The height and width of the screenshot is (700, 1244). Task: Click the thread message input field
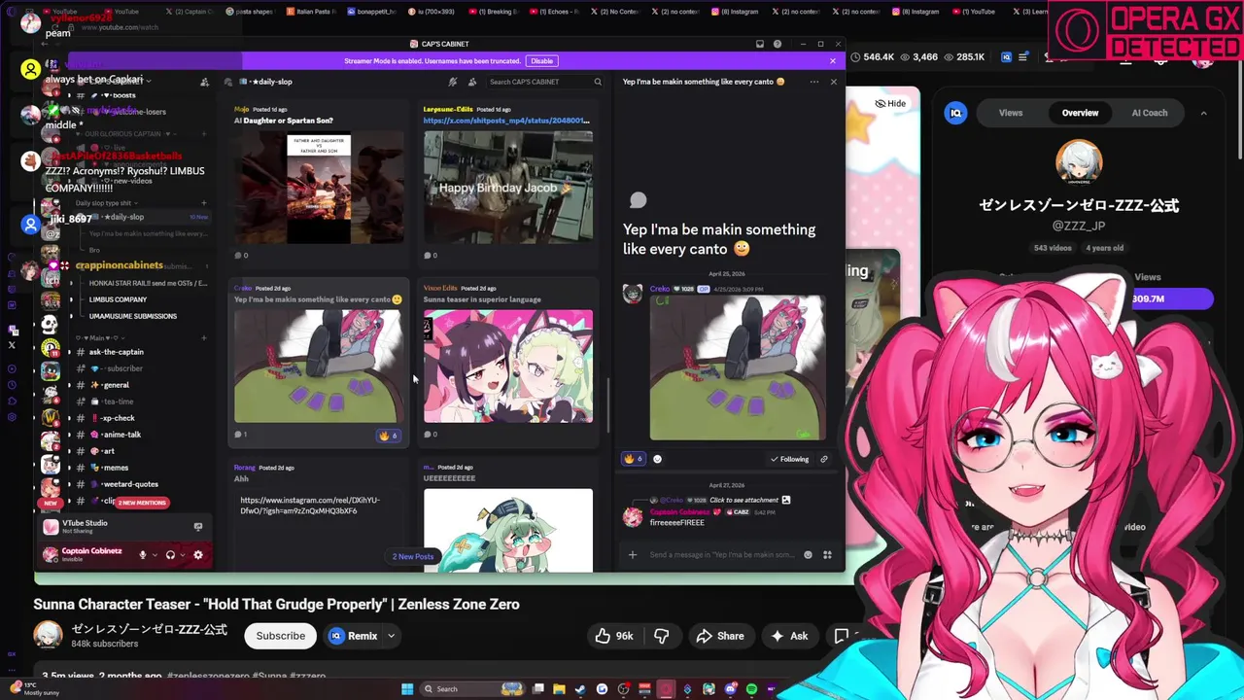point(721,555)
